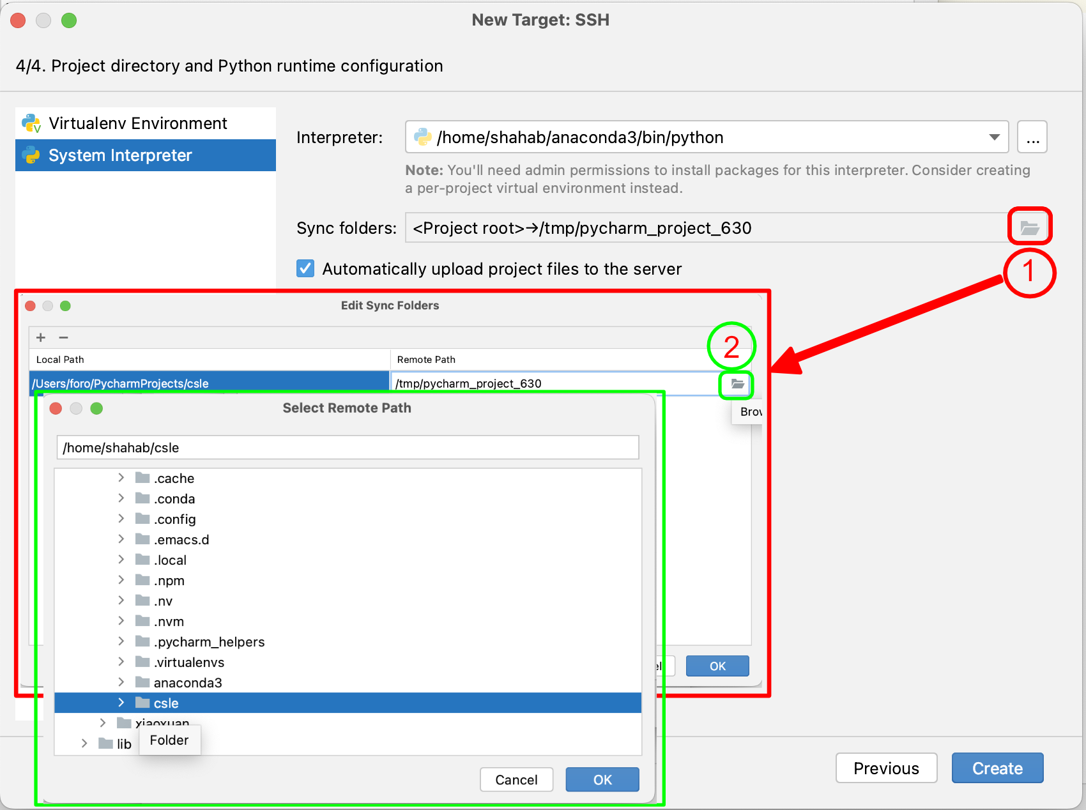Screen dimensions: 1086x810
Task: Toggle automatic upload of project files checkbox
Action: tap(305, 269)
